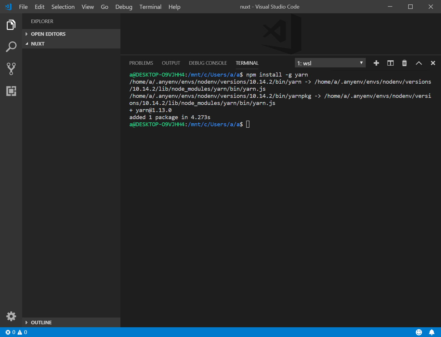Switch to the PROBLEMS tab
The image size is (441, 337).
coord(141,63)
